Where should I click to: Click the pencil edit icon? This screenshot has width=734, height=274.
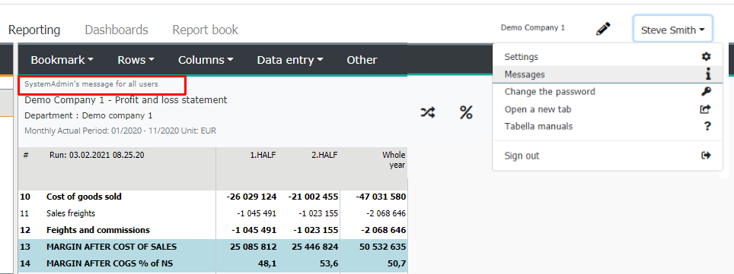[x=603, y=29]
